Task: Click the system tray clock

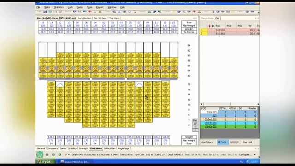Action: (254, 162)
